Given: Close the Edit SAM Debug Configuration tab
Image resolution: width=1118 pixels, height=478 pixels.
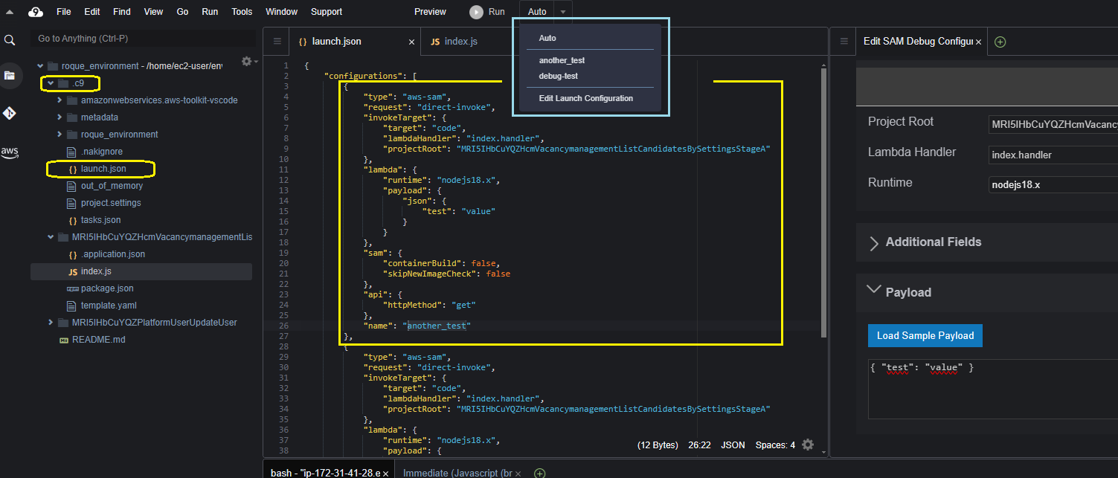Looking at the screenshot, I should click(x=979, y=42).
